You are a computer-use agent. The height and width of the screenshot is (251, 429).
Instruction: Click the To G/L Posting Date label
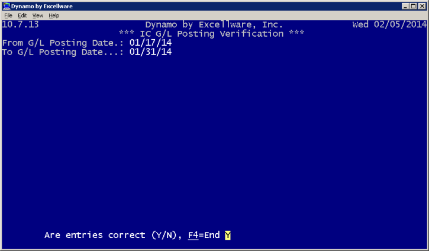(x=63, y=52)
